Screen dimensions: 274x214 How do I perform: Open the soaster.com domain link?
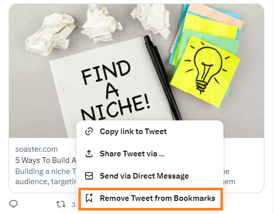[x=36, y=149]
